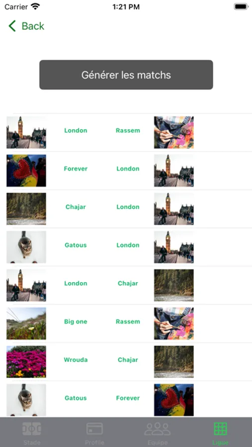Select the Big one team name
The image size is (252, 447).
tap(76, 321)
